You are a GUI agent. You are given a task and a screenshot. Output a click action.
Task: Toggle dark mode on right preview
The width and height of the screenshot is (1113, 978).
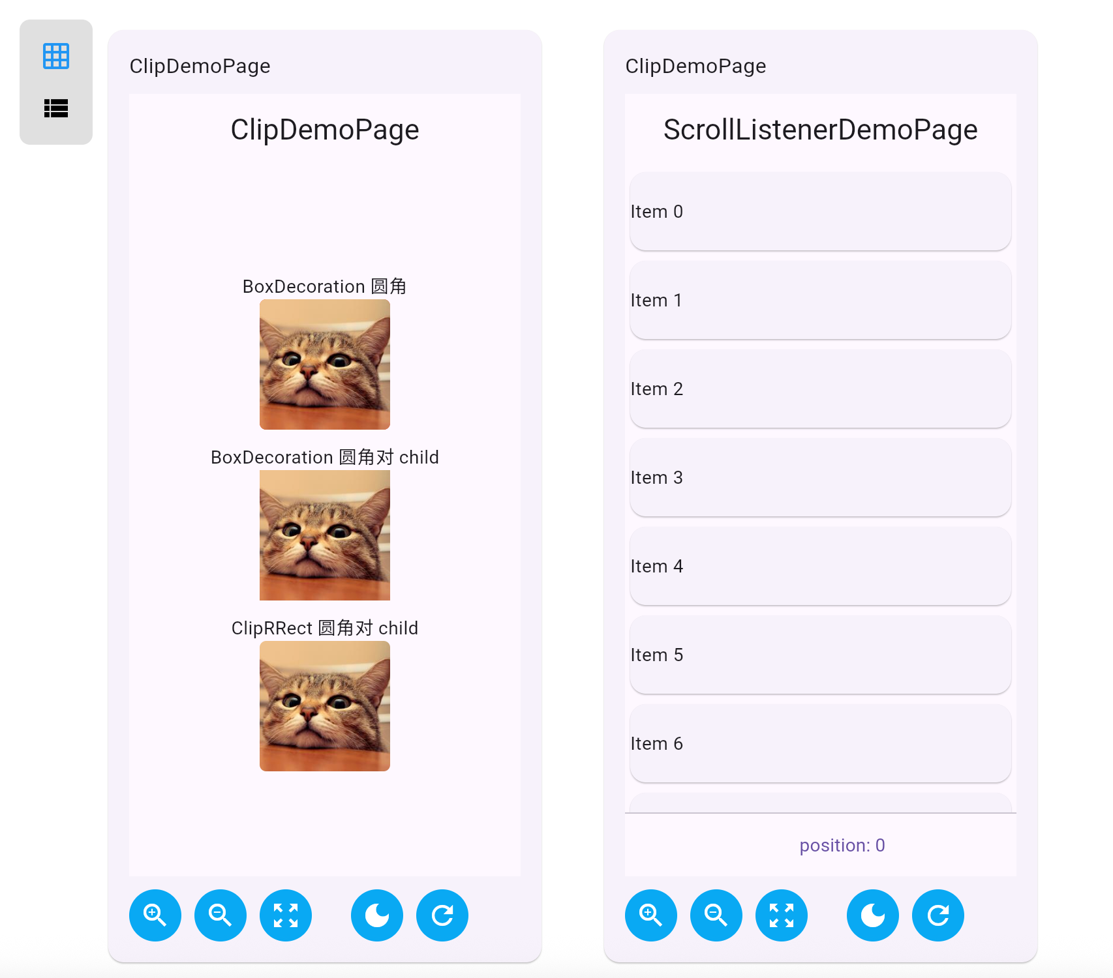pos(873,915)
